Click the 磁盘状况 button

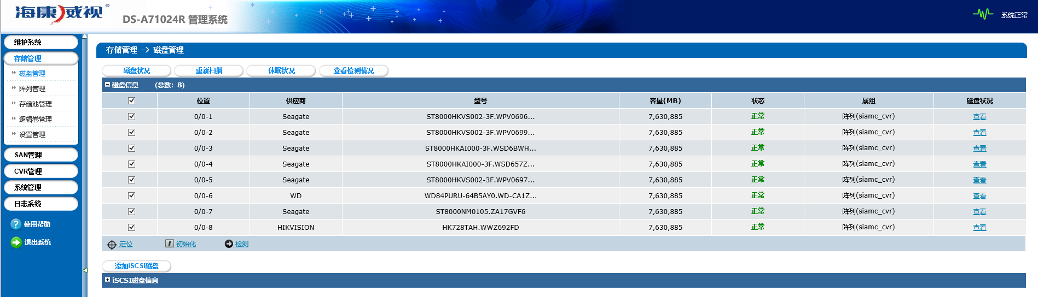(136, 70)
